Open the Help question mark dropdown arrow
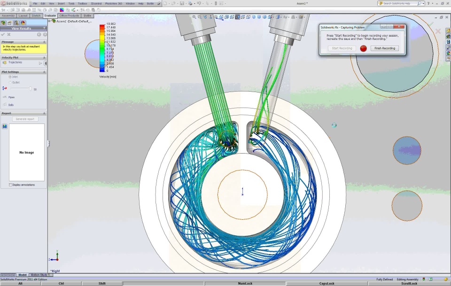Screen dimensions: 451x286 coord(432,3)
